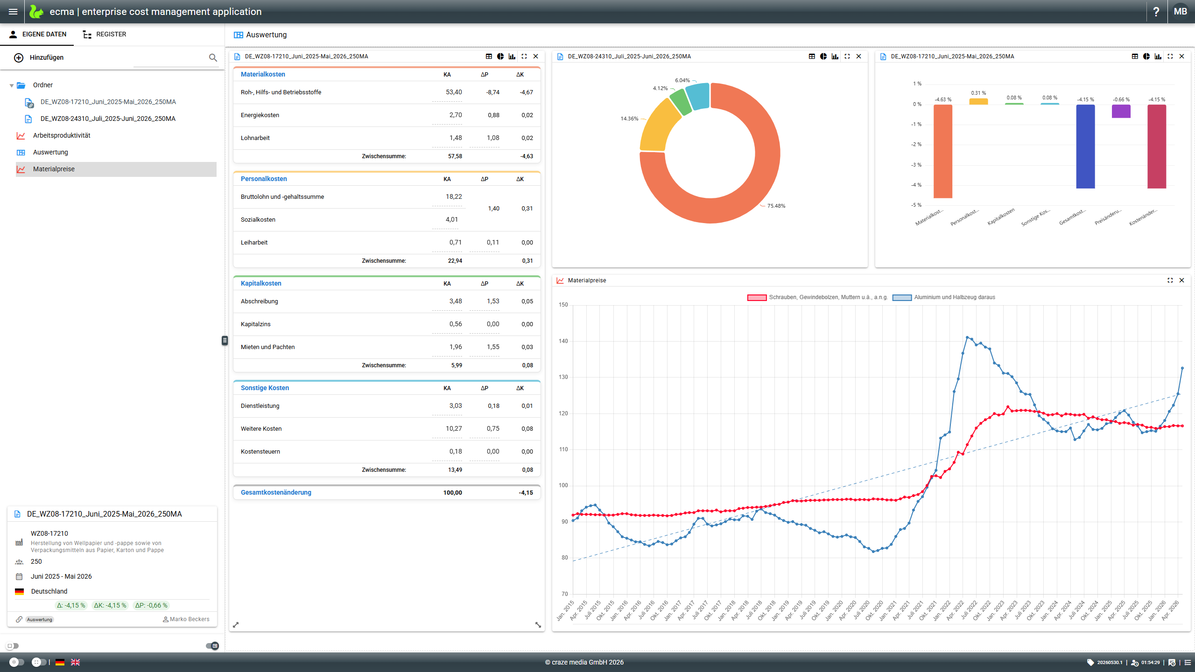Select the EIGENE DATEN tab
This screenshot has width=1195, height=672.
coord(37,35)
